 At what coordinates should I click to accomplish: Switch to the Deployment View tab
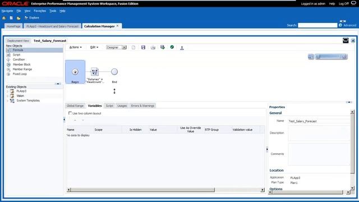[x=18, y=41]
